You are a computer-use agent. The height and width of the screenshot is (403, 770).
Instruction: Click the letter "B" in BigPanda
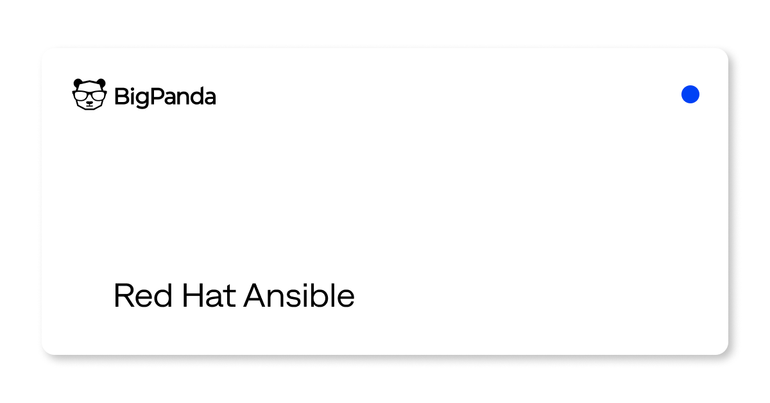pos(121,96)
